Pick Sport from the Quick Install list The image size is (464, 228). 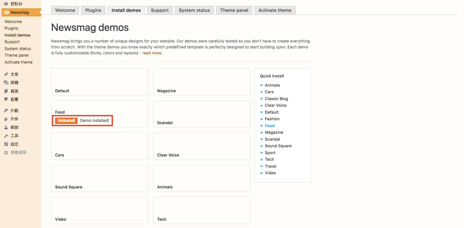(270, 153)
